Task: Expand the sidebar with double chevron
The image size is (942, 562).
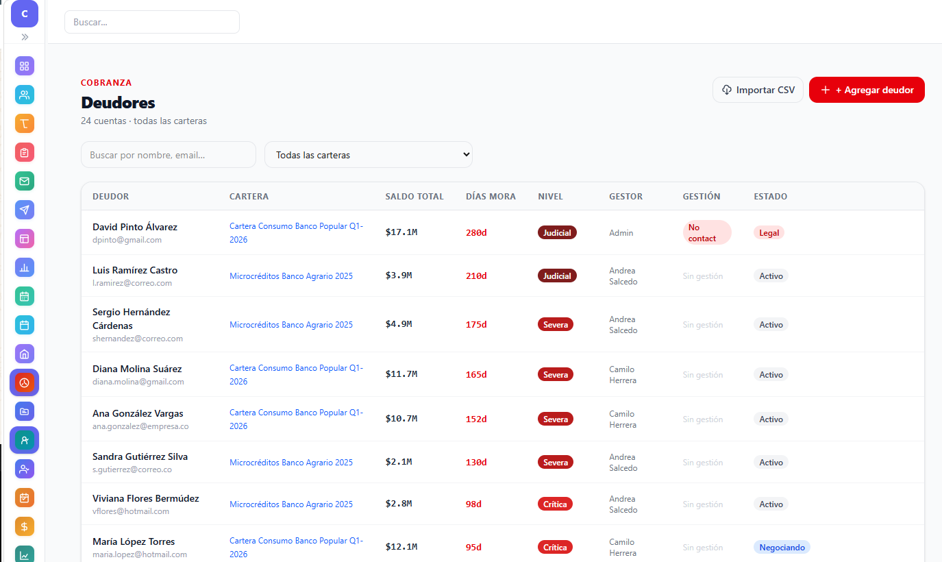Action: pyautogui.click(x=25, y=37)
